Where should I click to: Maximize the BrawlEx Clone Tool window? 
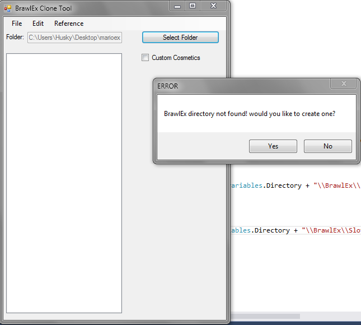pos(193,6)
